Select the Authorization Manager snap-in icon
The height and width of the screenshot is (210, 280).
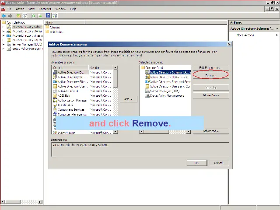55,100
